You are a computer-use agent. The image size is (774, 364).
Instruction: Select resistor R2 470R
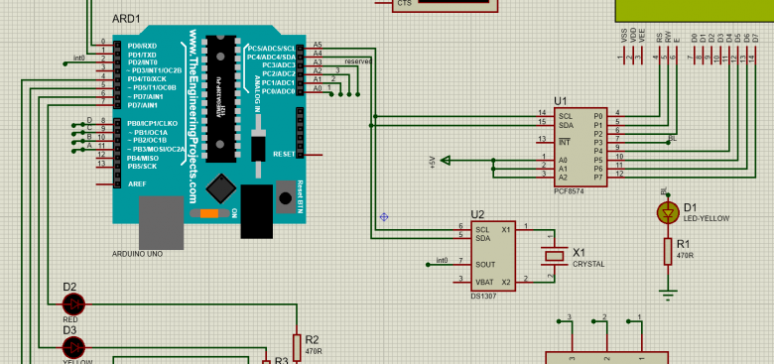[x=297, y=348]
